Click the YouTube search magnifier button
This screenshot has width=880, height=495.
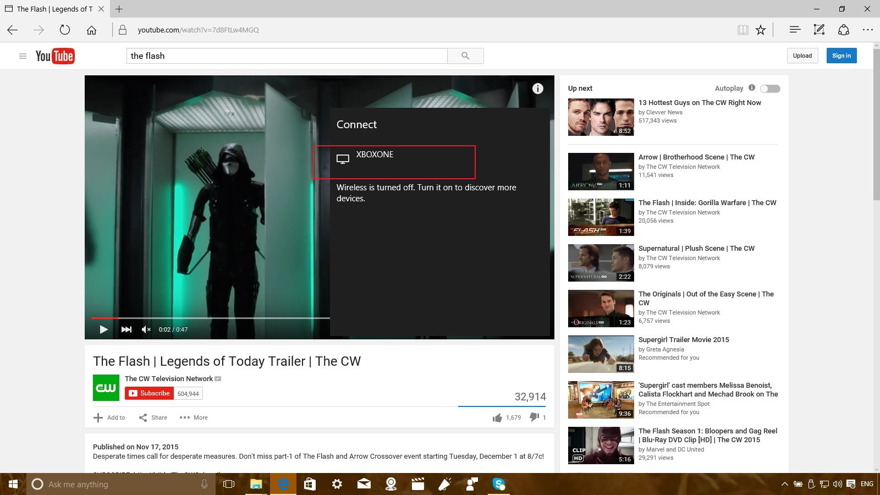pos(465,56)
